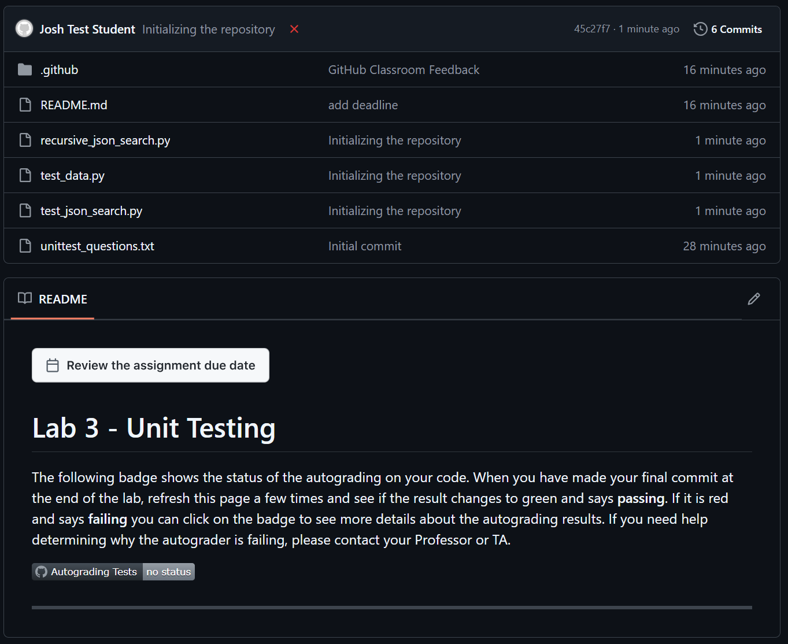Open commit history via the clock icon
This screenshot has width=788, height=644.
pos(700,29)
